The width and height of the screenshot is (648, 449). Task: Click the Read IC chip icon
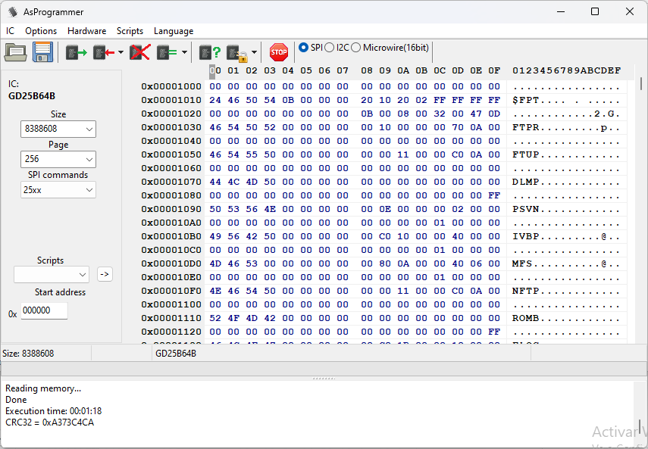pos(76,52)
